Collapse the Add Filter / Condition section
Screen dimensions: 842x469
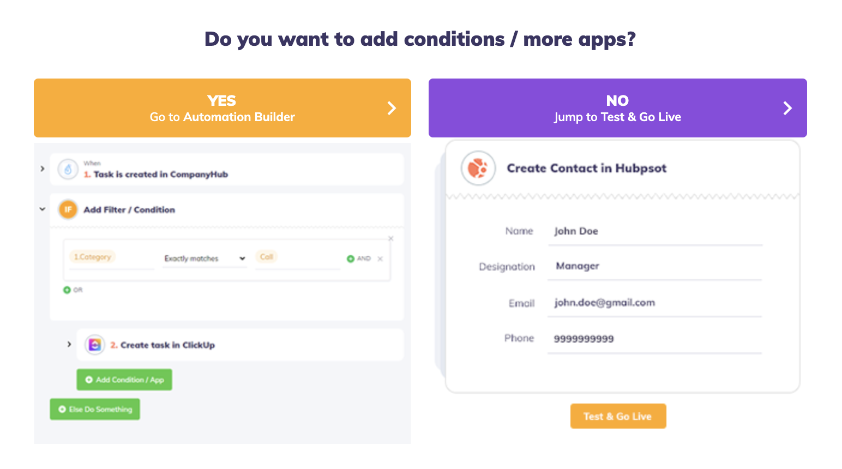43,209
